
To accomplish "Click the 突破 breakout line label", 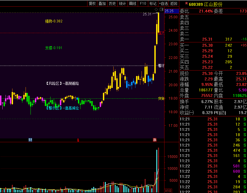I will click(161, 99).
